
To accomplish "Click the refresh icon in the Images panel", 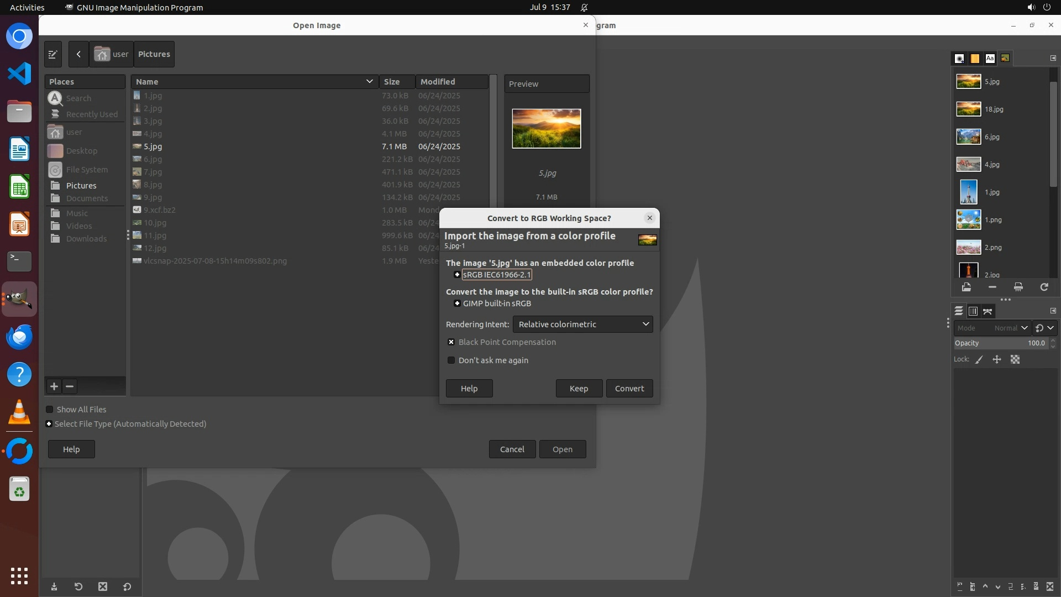I will click(1044, 287).
